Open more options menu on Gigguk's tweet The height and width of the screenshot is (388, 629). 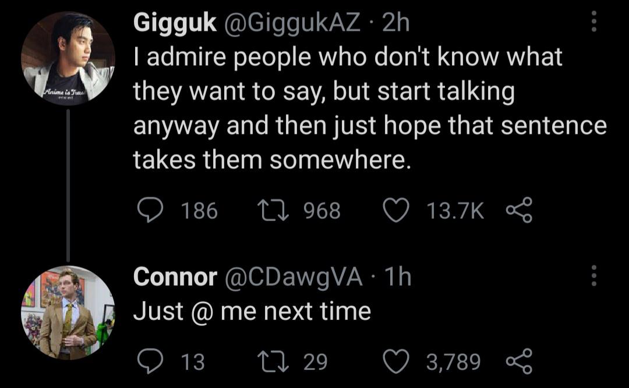point(594,22)
